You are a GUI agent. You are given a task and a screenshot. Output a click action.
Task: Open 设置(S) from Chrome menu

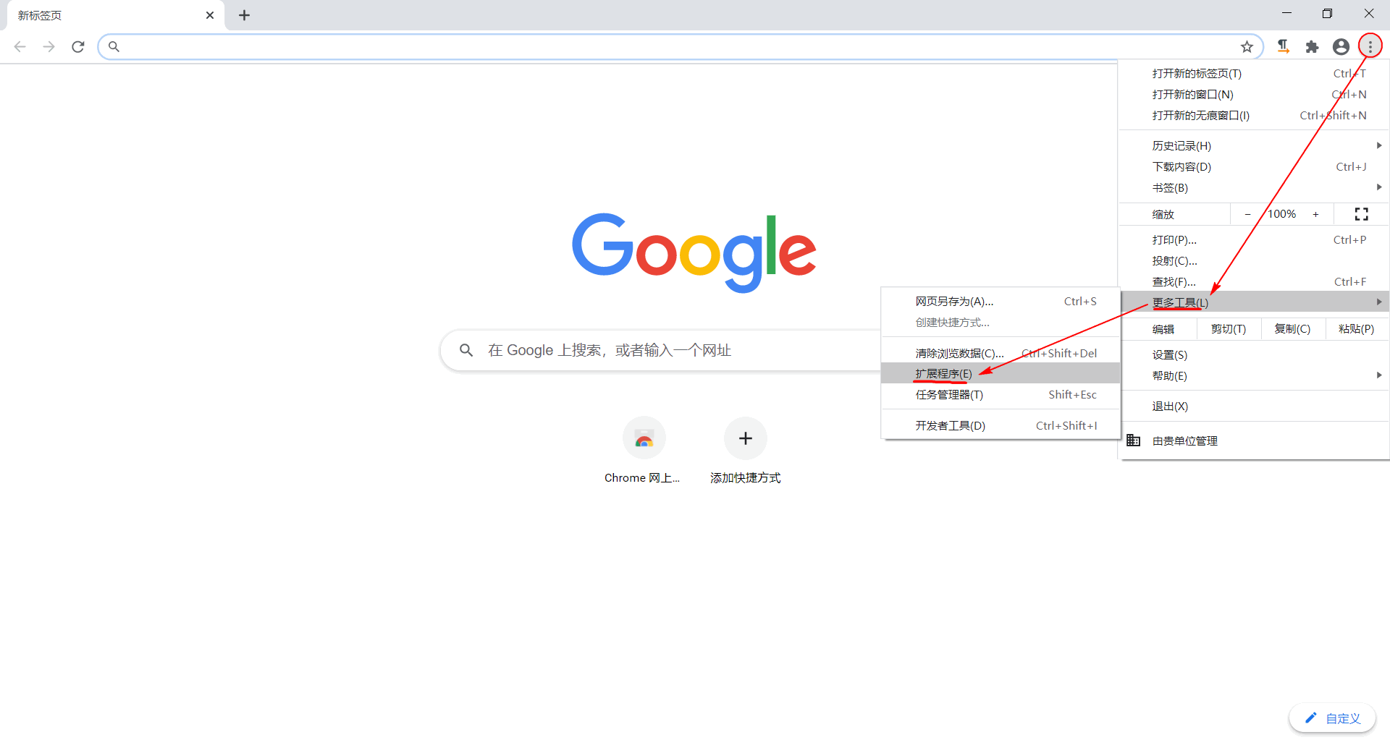coord(1255,355)
